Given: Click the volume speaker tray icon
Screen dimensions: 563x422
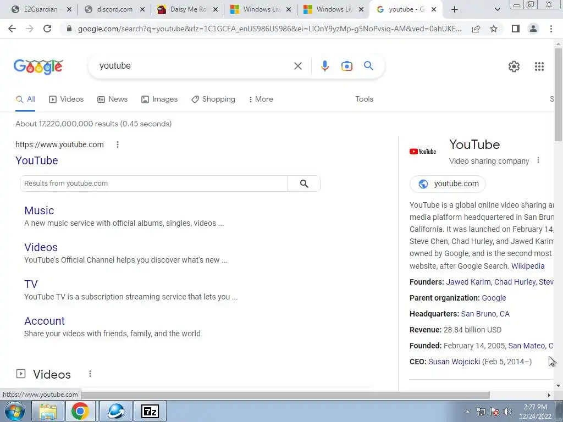Looking at the screenshot, I should coord(507,412).
